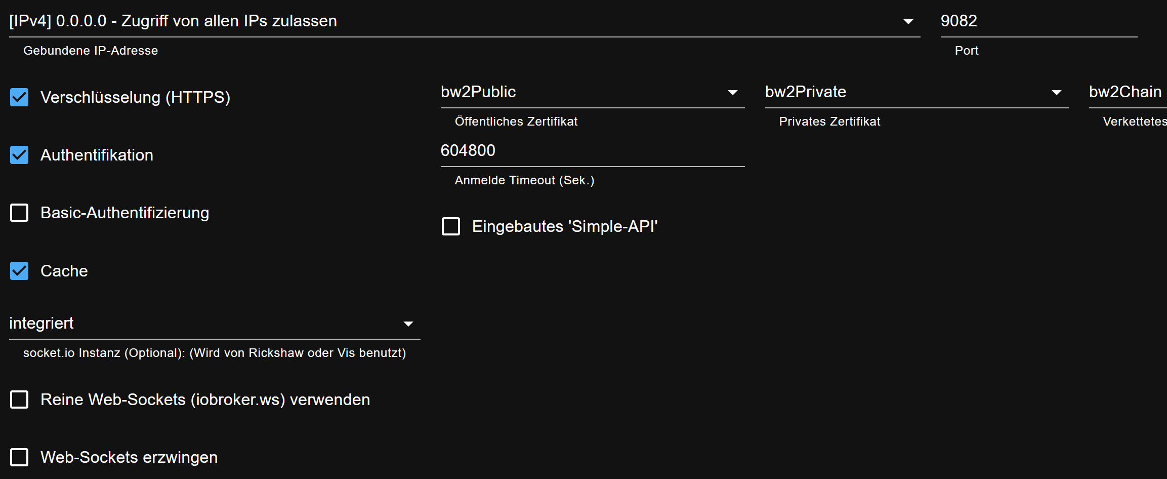Click the arrow icon of the integriert dropdown

pyautogui.click(x=408, y=324)
